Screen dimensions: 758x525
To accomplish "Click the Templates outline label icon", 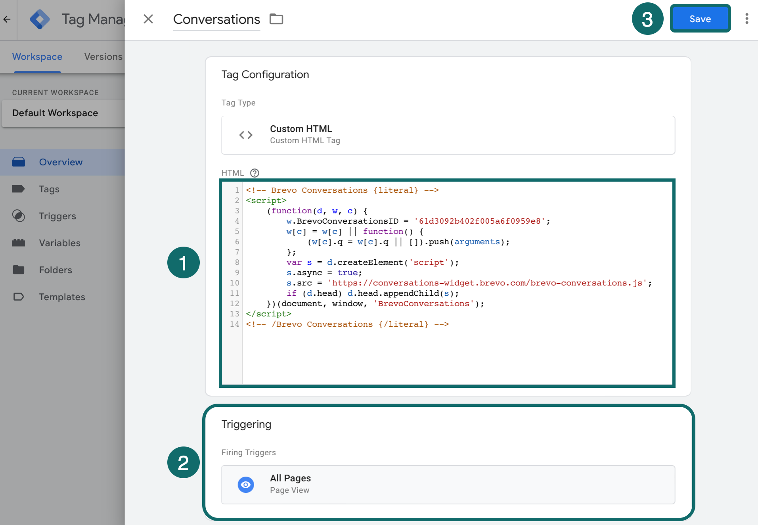I will click(19, 297).
